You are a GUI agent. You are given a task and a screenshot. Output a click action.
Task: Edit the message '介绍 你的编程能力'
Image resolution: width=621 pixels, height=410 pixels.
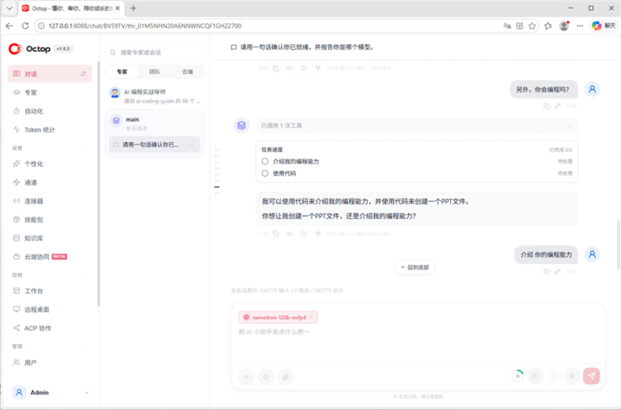tap(557, 271)
